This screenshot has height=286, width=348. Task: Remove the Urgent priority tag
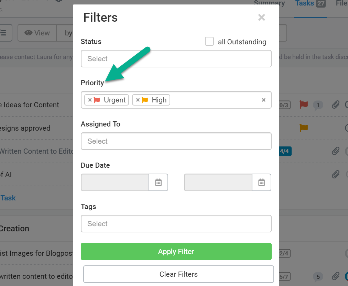pyautogui.click(x=90, y=100)
